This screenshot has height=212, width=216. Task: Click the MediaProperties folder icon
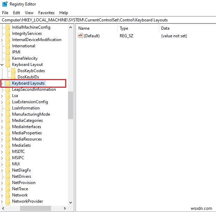(x=8, y=133)
